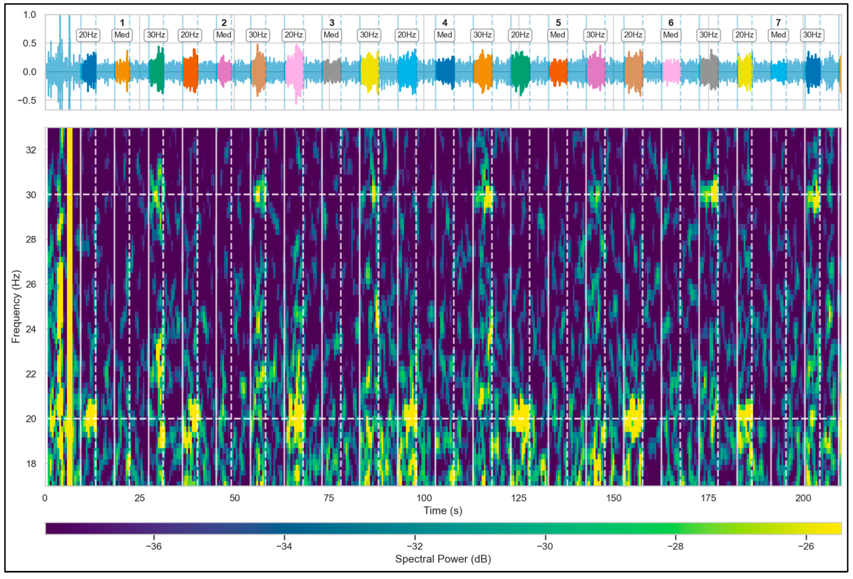Viewport: 853px width, 579px height.
Task: Select the 26 tick on the frequency axis
Action: (x=31, y=284)
